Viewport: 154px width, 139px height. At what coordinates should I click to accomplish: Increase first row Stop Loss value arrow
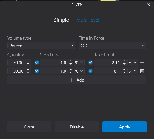pyautogui.click(x=71, y=61)
